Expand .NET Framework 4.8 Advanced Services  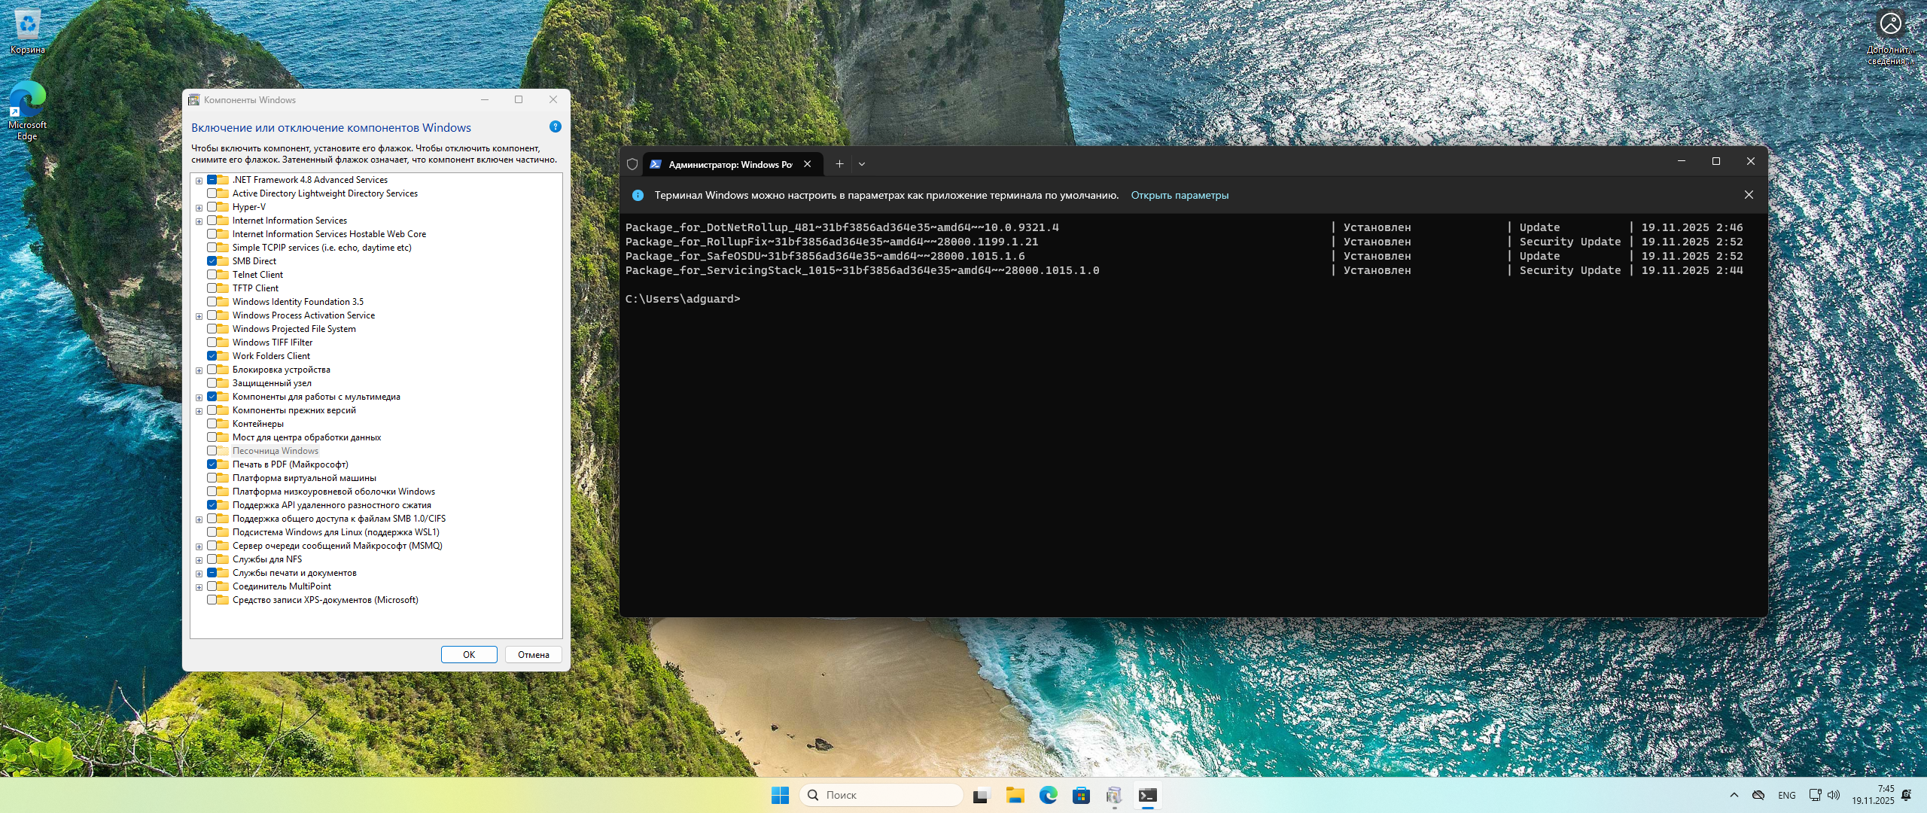(199, 181)
